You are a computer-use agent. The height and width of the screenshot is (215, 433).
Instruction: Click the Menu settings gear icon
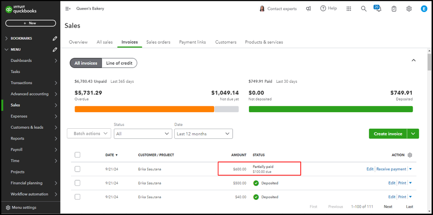click(8, 208)
